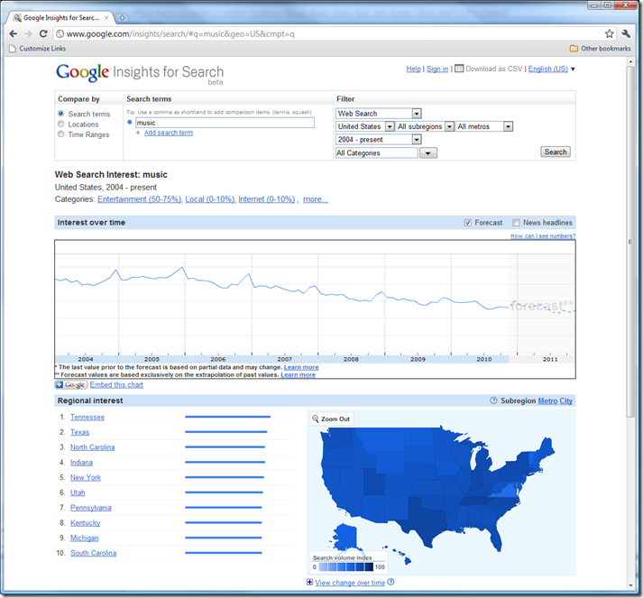Click the All Categories text field

point(376,153)
